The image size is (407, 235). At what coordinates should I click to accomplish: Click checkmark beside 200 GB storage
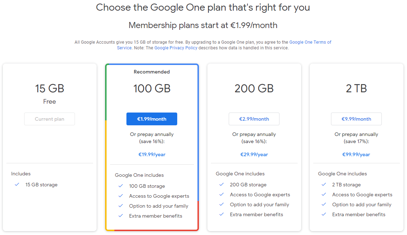(221, 185)
